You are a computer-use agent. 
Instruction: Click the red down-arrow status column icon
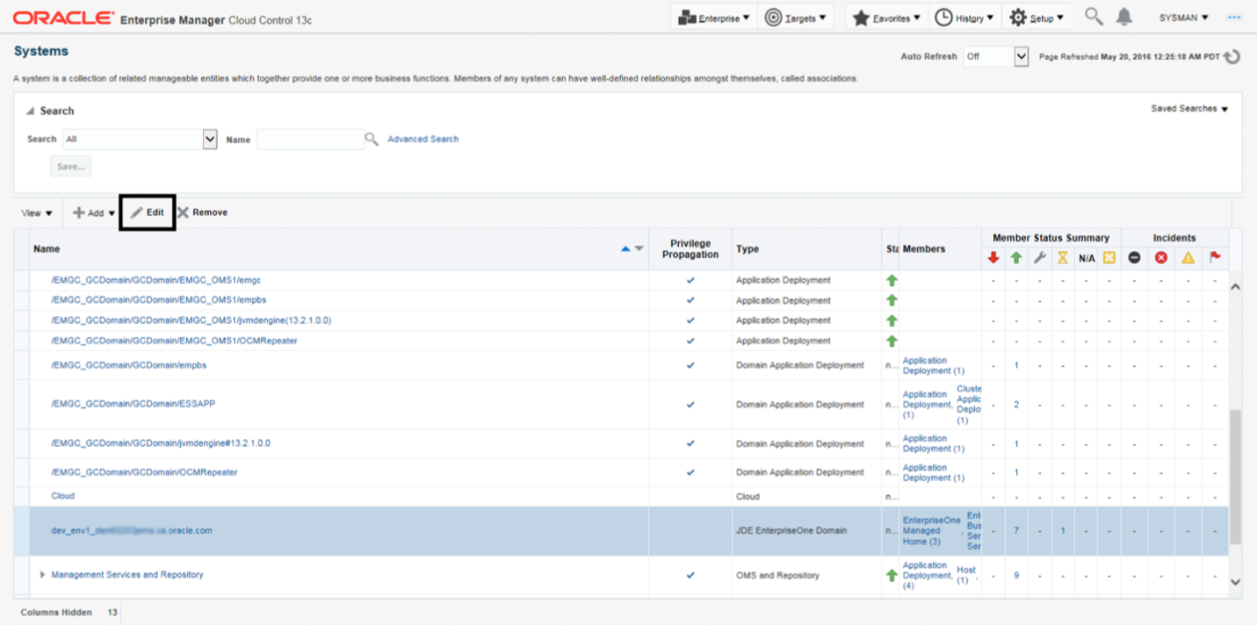coord(993,257)
